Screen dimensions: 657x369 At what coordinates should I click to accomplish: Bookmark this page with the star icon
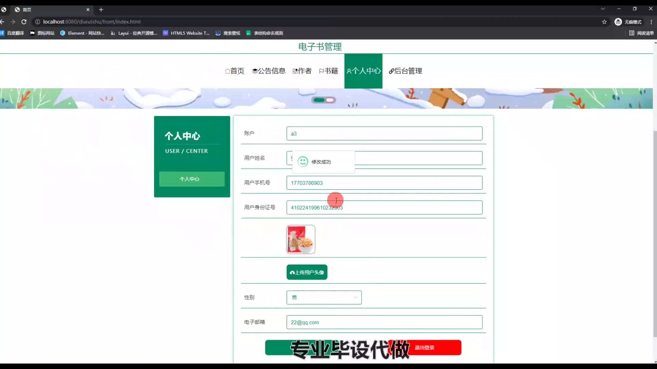pos(604,22)
